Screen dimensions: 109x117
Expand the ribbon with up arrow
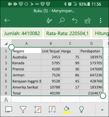point(102,110)
